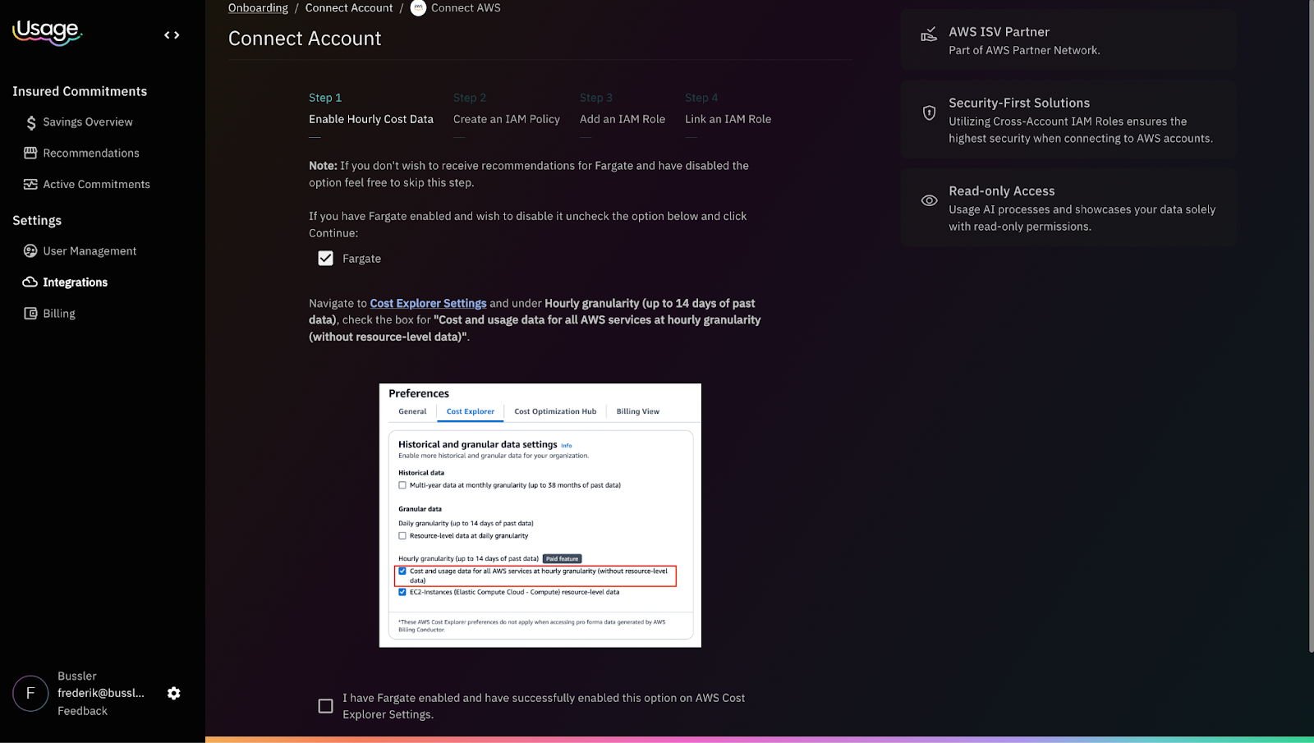The height and width of the screenshot is (743, 1314).
Task: Click 'Part of AWS Partner Network.' text
Action: 1024,51
